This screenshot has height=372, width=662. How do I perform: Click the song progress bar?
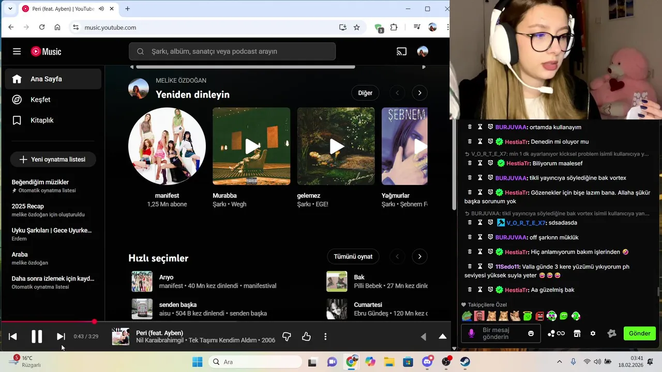225,321
